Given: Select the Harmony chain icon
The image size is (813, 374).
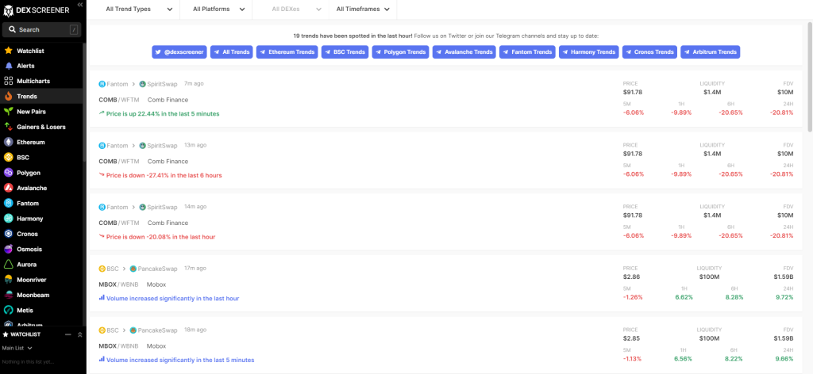Looking at the screenshot, I should click(x=8, y=218).
